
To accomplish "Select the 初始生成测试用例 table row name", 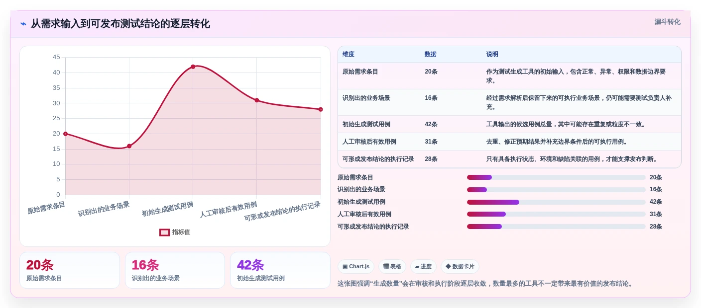I will click(366, 124).
